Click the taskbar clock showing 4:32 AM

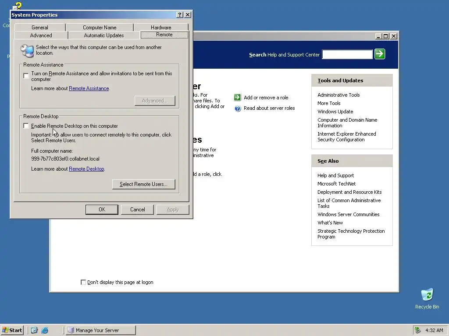[x=434, y=330]
